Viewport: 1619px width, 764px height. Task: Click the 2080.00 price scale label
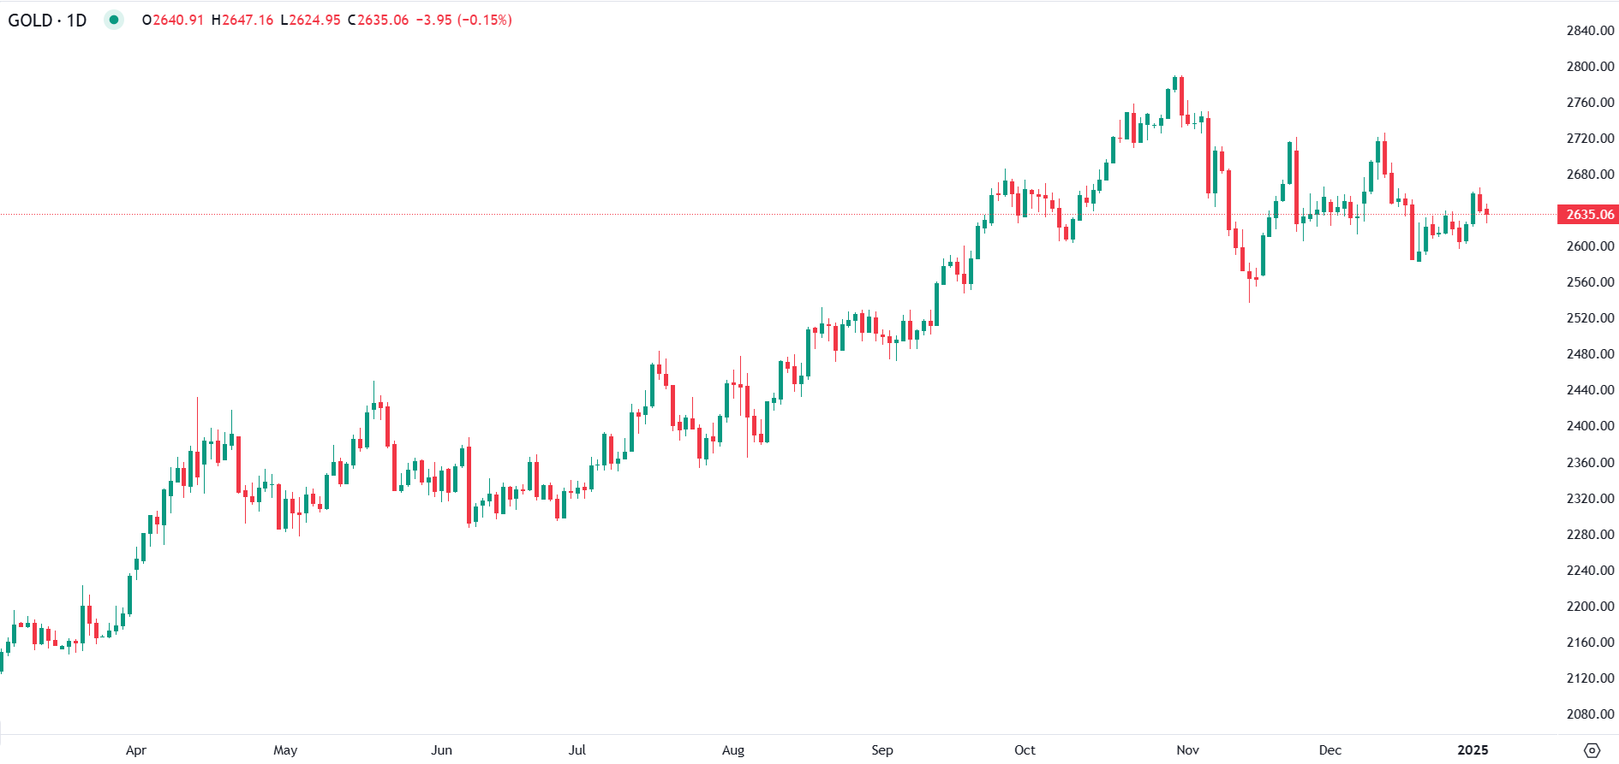(1590, 714)
